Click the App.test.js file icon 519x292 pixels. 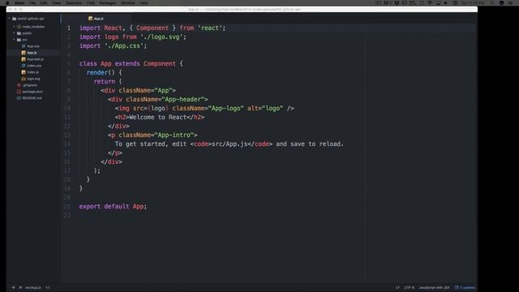click(x=24, y=59)
